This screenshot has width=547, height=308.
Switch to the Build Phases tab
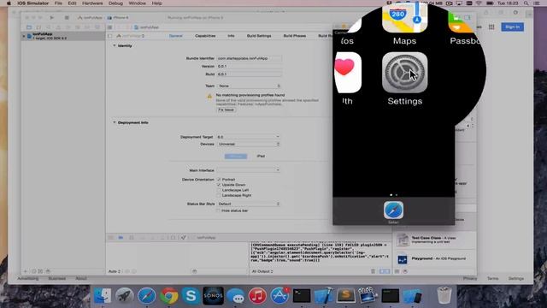click(x=294, y=36)
